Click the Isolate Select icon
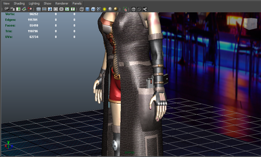This screenshot has height=157, width=261. [x=125, y=9]
